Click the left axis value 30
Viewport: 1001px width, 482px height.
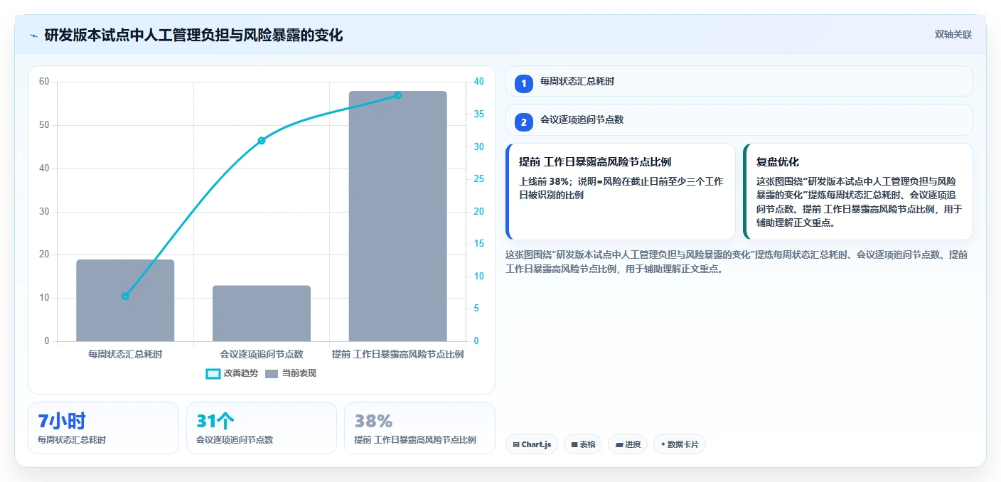click(44, 212)
